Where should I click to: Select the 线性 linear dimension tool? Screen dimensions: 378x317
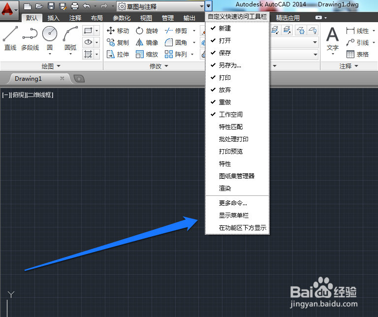tap(357, 31)
